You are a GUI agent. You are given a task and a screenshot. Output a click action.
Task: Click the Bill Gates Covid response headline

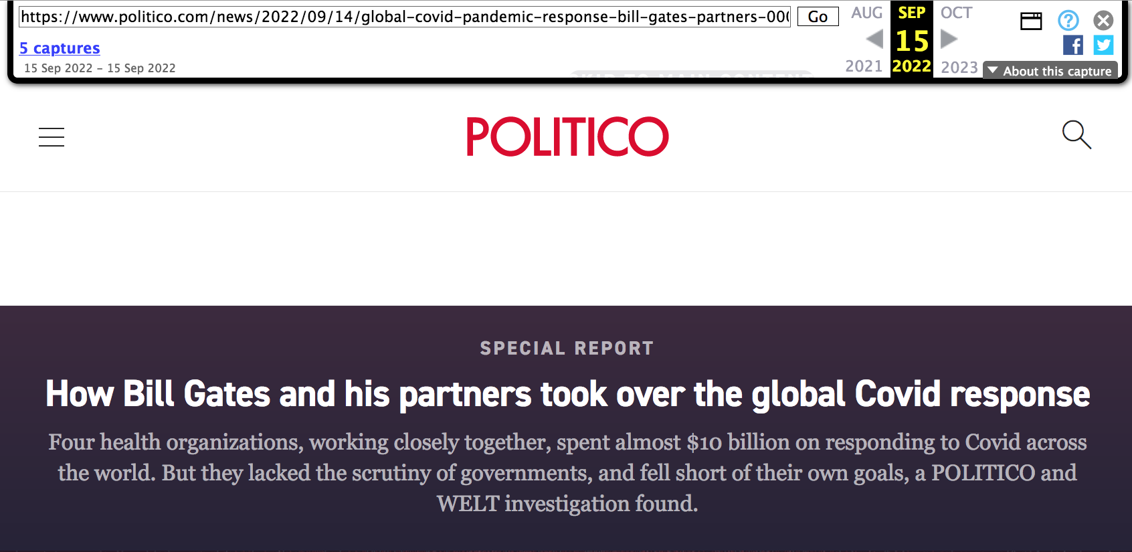567,394
